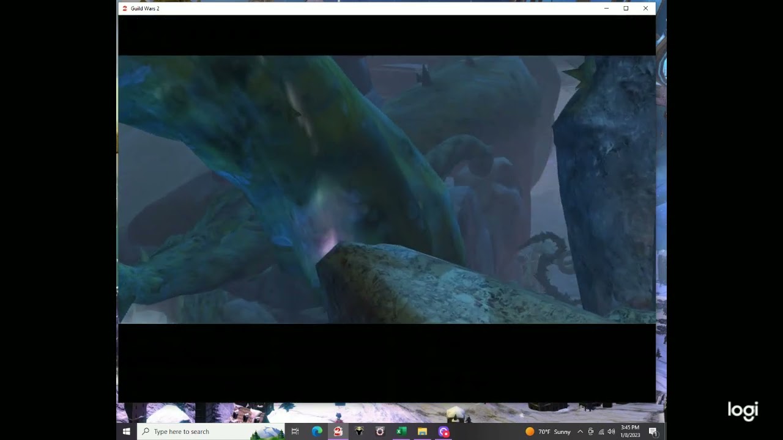Click the search box mountain illustration
The image size is (783, 440).
(267, 432)
